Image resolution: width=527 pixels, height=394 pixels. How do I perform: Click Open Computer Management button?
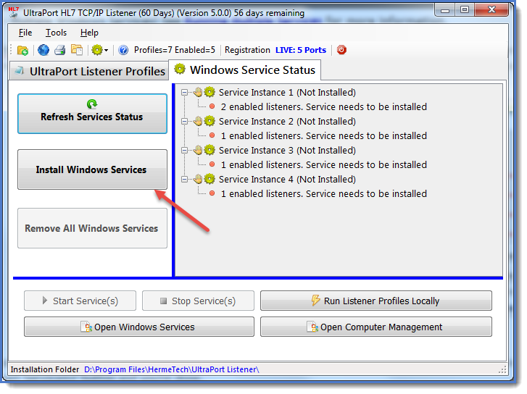[x=376, y=327]
